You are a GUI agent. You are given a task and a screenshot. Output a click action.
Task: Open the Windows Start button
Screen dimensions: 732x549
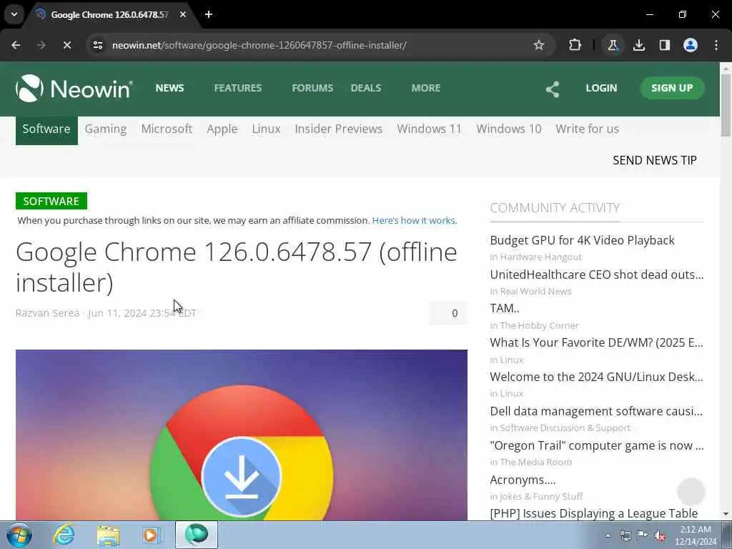(19, 535)
